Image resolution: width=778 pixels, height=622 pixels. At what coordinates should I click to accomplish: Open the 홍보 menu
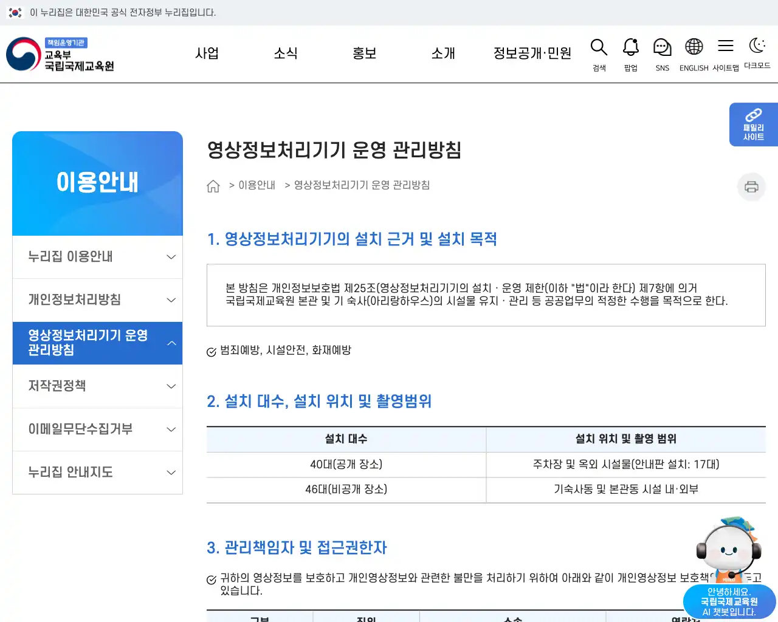coord(365,53)
